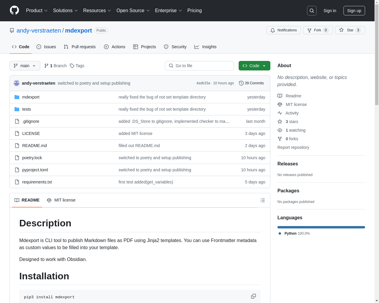This screenshot has height=303, width=379.
Task: Click the watching eye icon
Action: [x=280, y=130]
